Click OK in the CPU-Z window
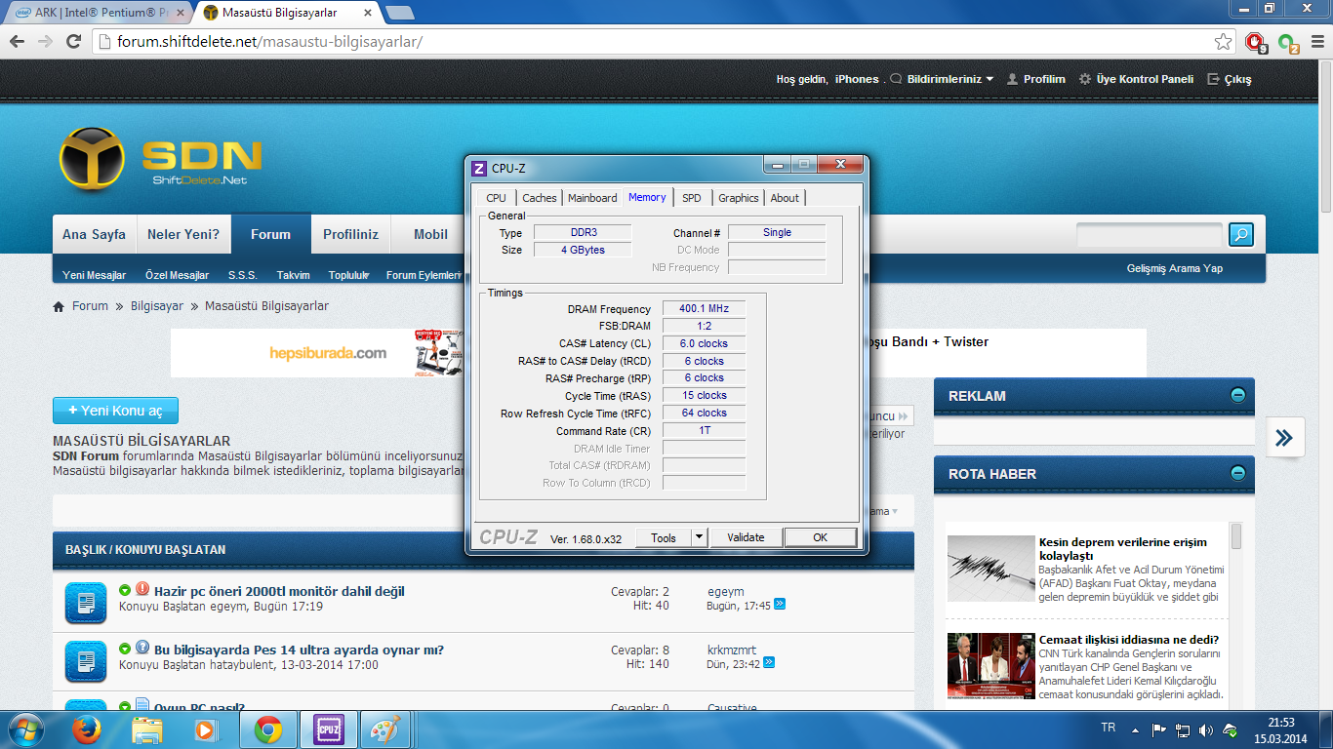Viewport: 1333px width, 749px height. click(821, 537)
